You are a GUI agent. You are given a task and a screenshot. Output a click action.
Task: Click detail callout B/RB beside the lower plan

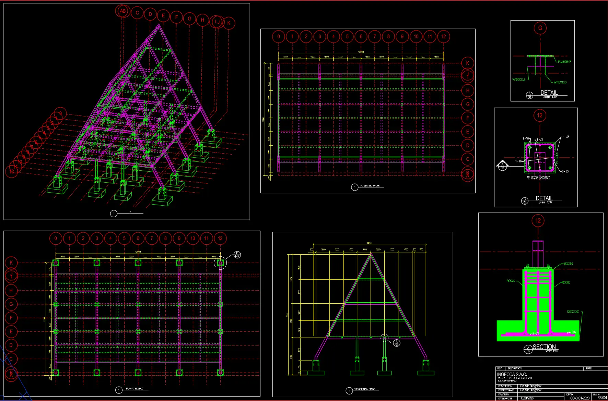coord(237,255)
